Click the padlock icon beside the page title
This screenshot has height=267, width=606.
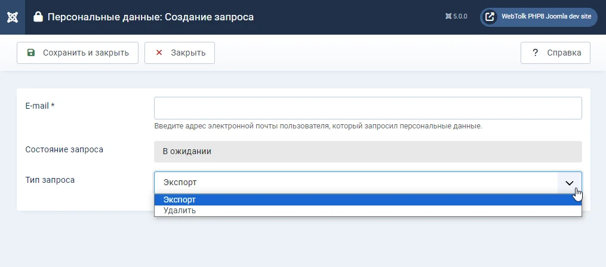click(38, 17)
